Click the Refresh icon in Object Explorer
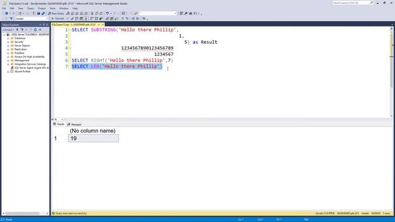The image size is (395, 222). pyautogui.click(x=35, y=30)
